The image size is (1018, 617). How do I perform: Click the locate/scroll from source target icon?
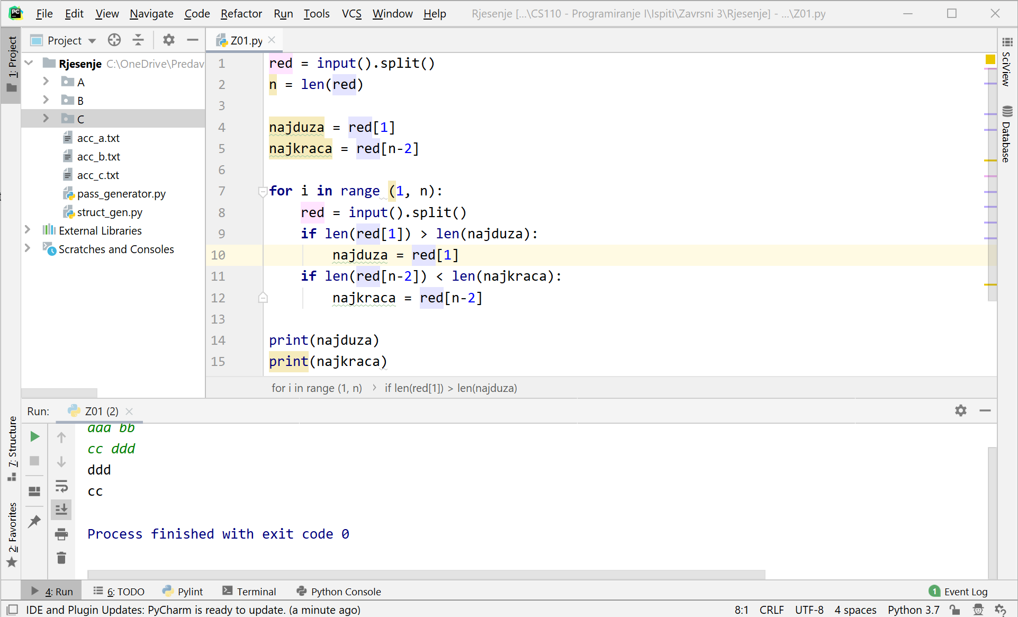(114, 40)
